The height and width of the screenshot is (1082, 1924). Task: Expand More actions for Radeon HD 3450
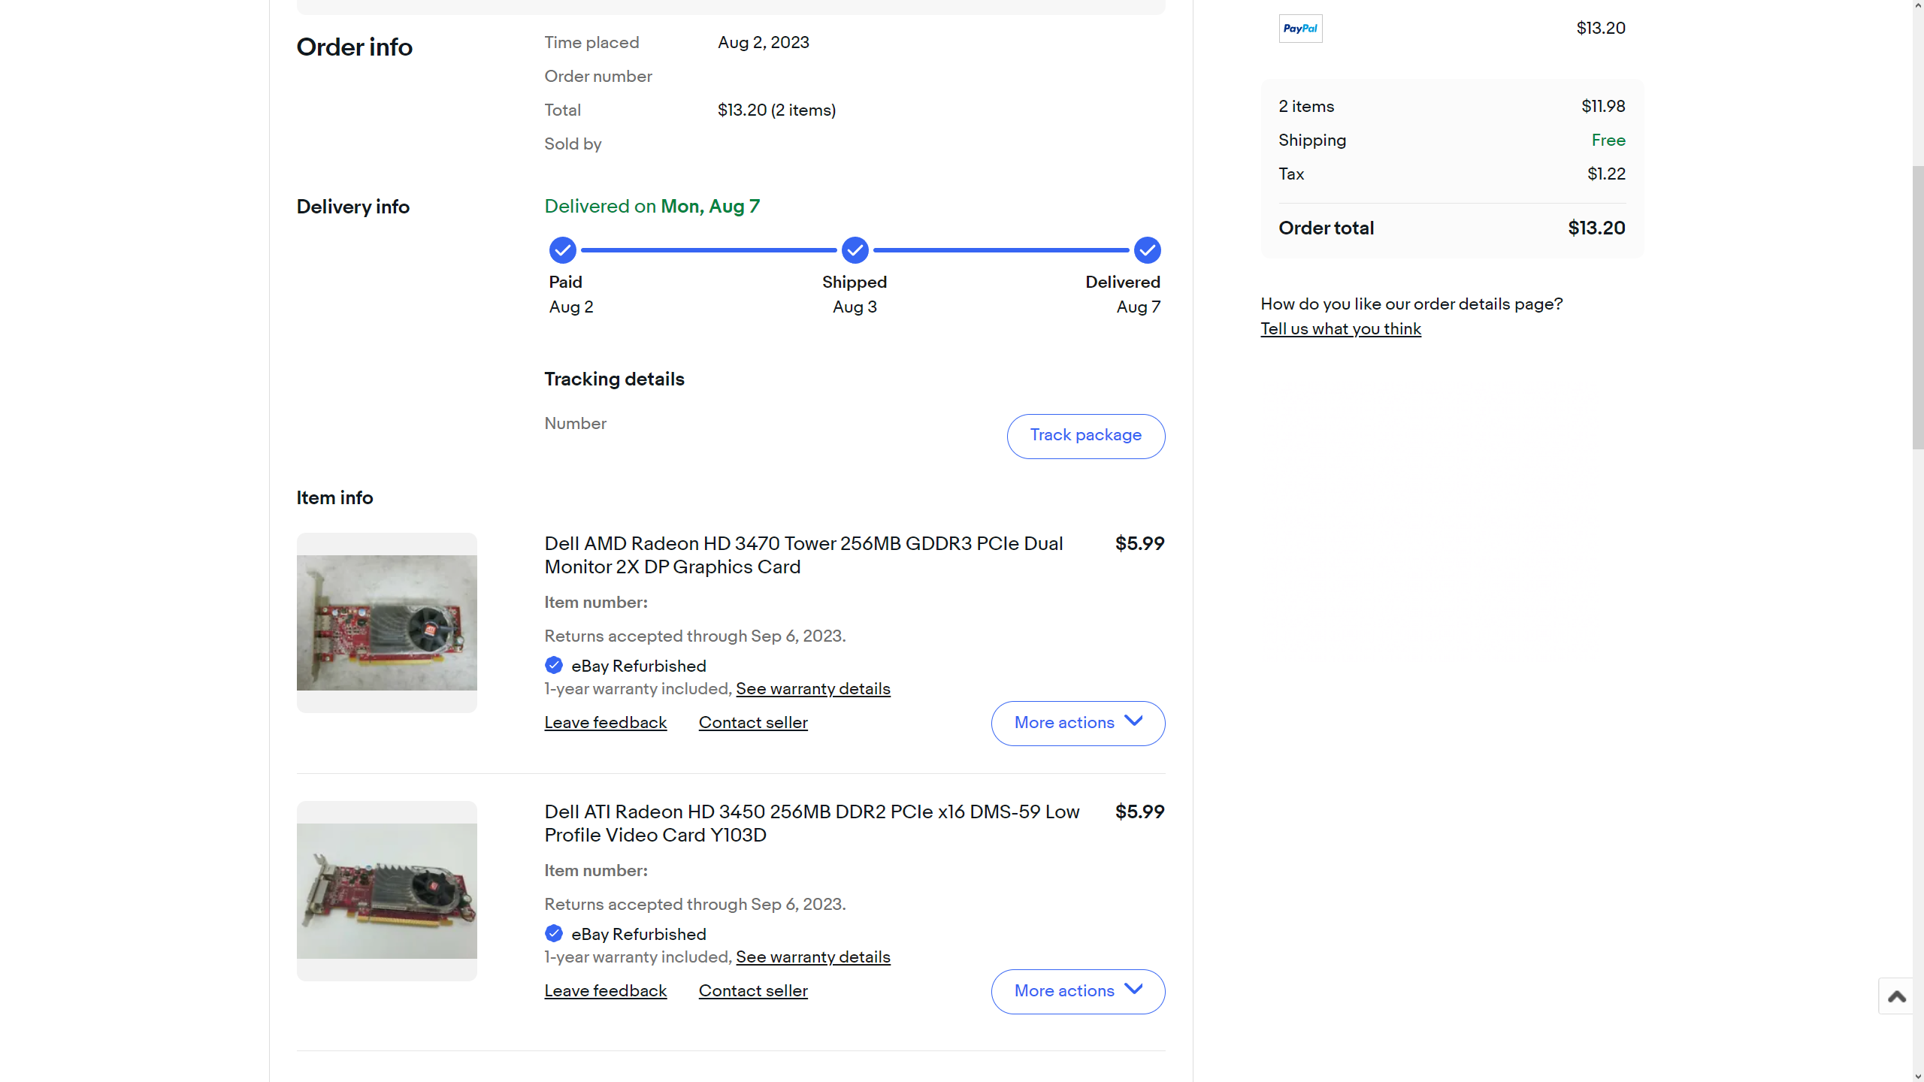click(1078, 991)
